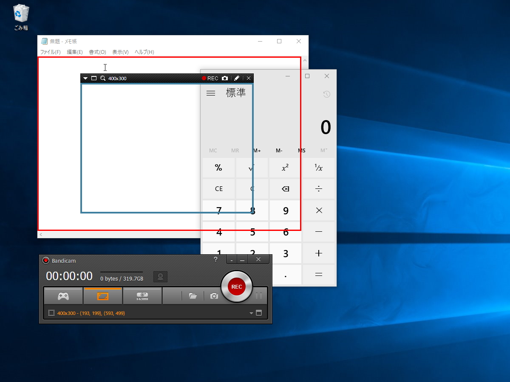Click the minus key in Calculator
Image resolution: width=510 pixels, height=382 pixels.
point(318,232)
